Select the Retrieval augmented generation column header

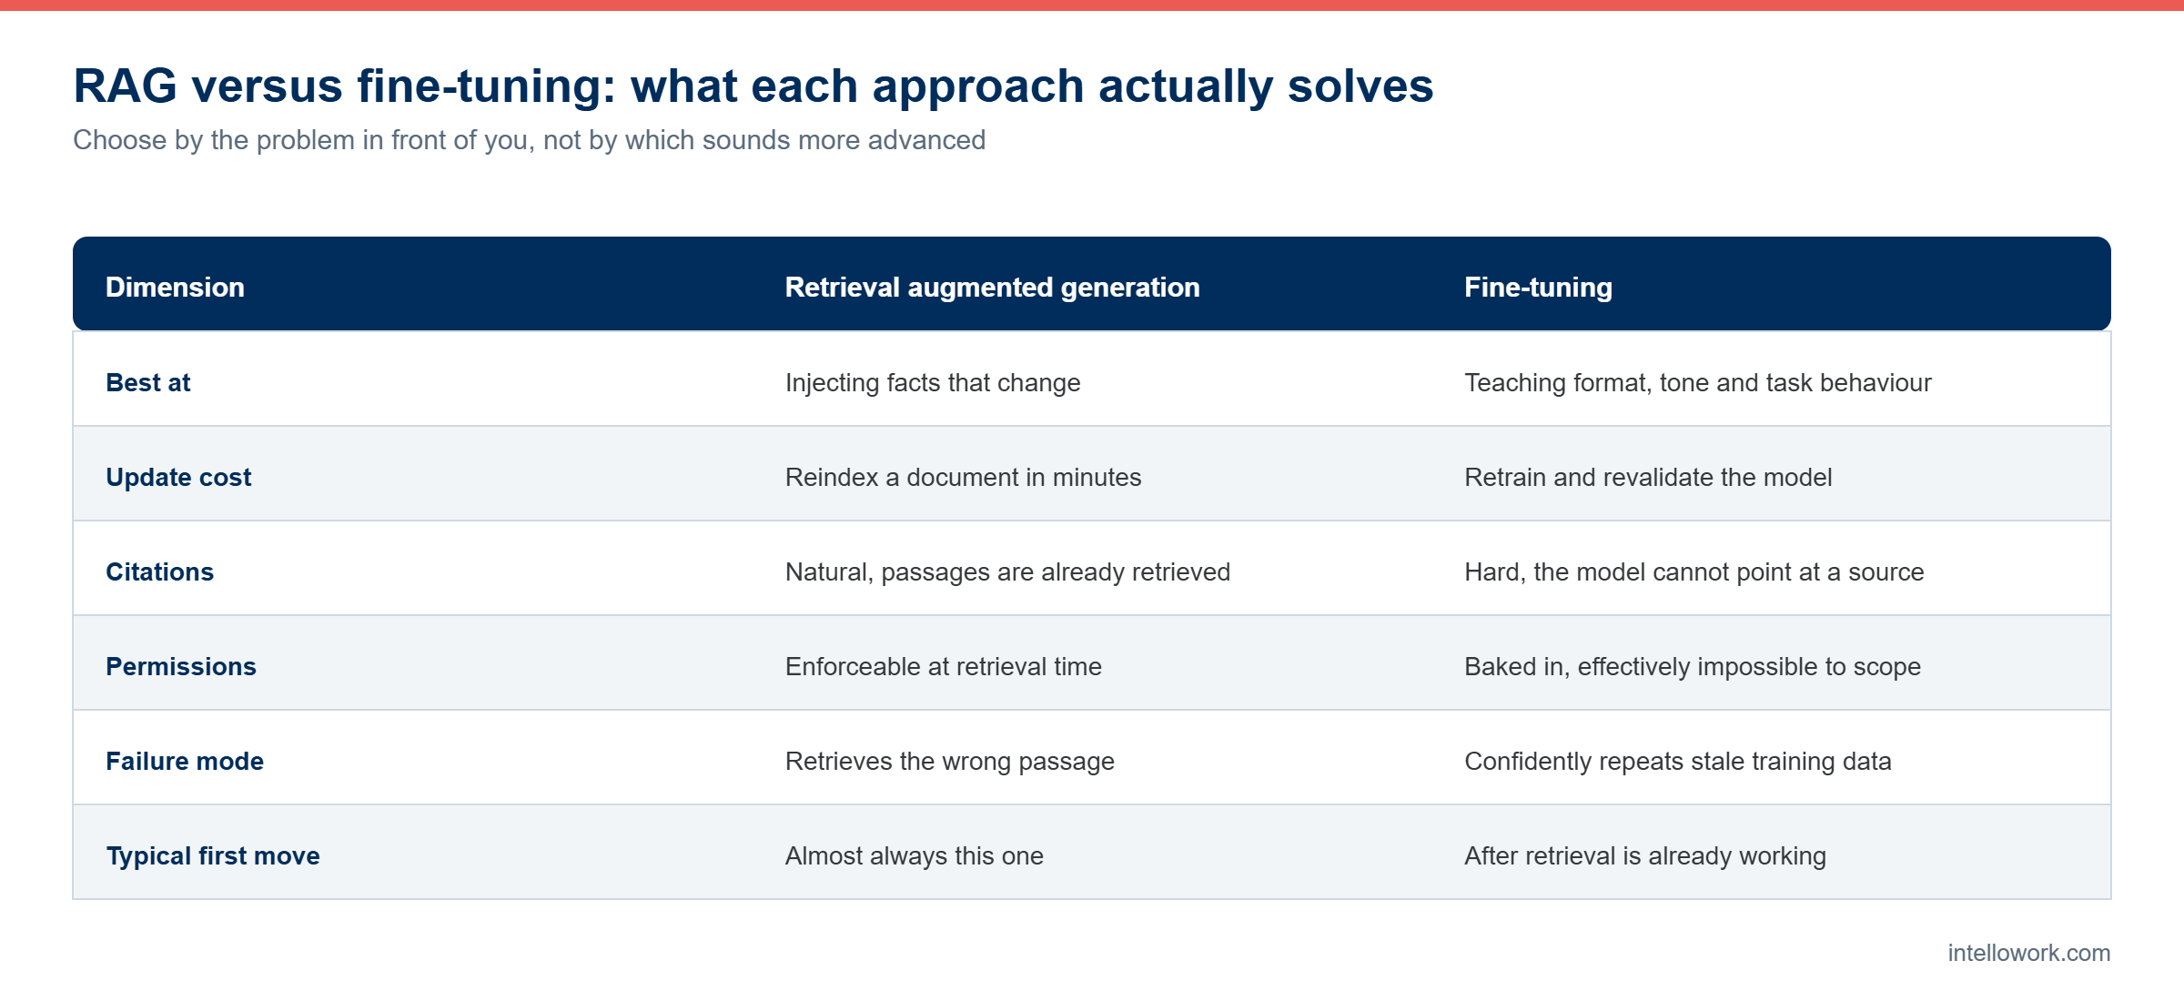(x=992, y=288)
